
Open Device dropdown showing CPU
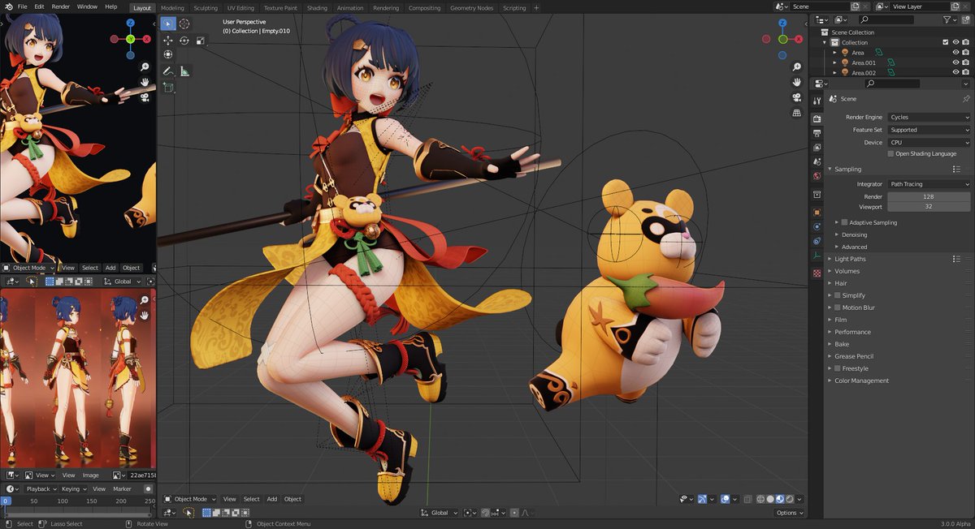(x=929, y=142)
